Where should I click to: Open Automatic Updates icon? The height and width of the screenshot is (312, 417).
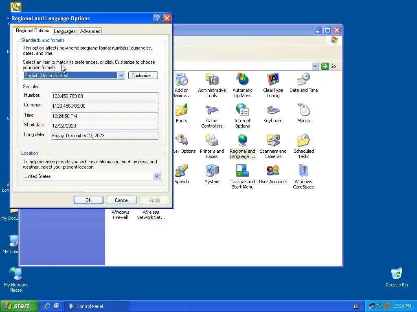tap(242, 79)
